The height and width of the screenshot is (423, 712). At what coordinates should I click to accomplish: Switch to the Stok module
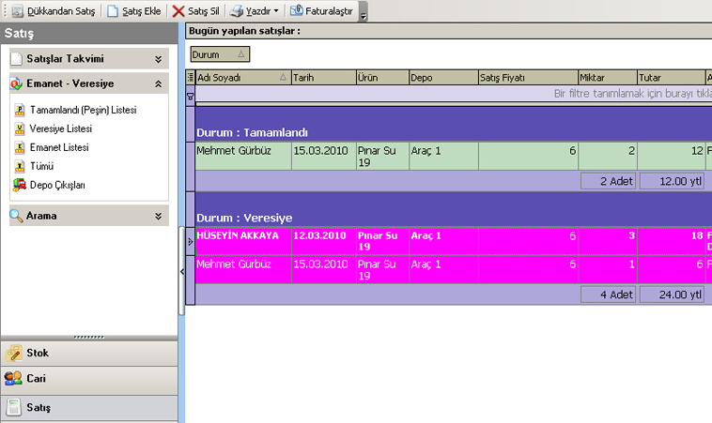(38, 354)
